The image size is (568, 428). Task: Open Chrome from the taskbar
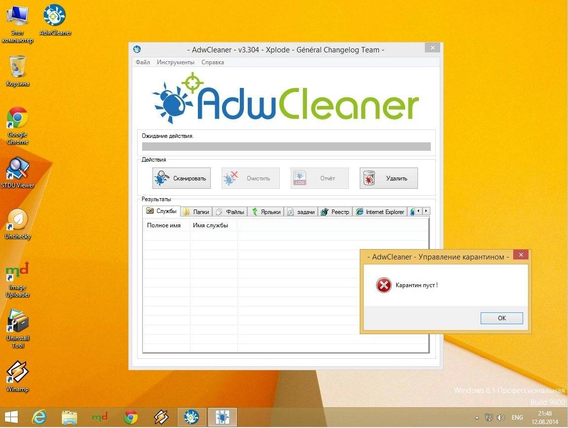coord(131,417)
